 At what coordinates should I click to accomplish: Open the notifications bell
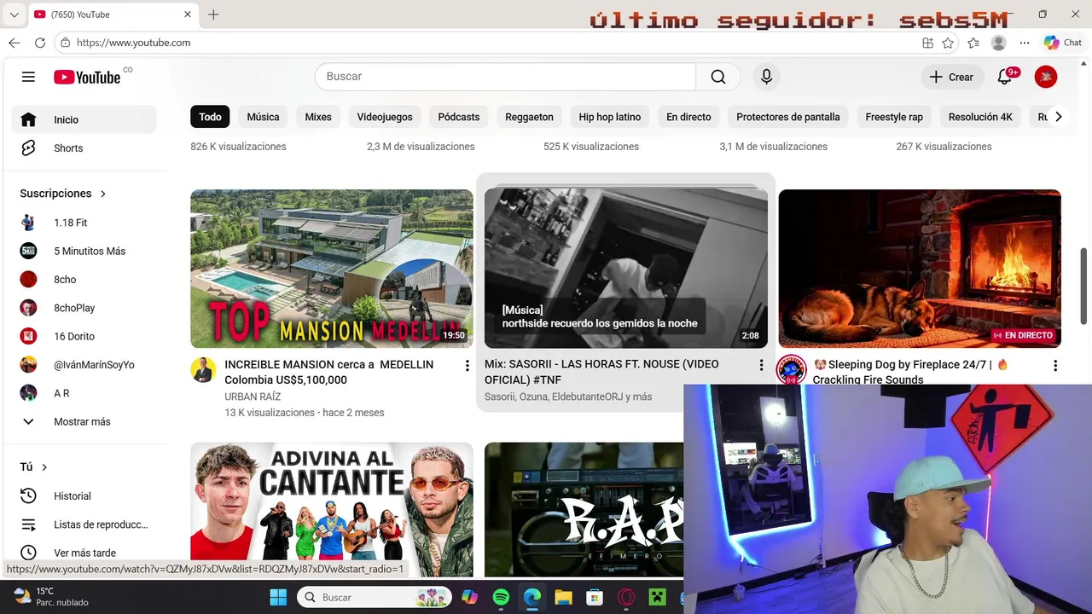(x=1004, y=77)
